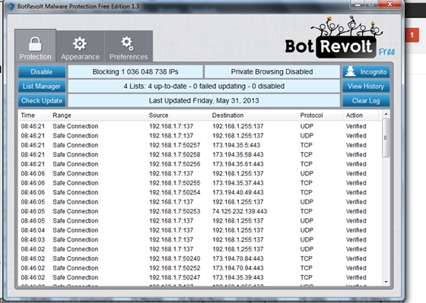Click source 192.168.1.7:50252

175,268
